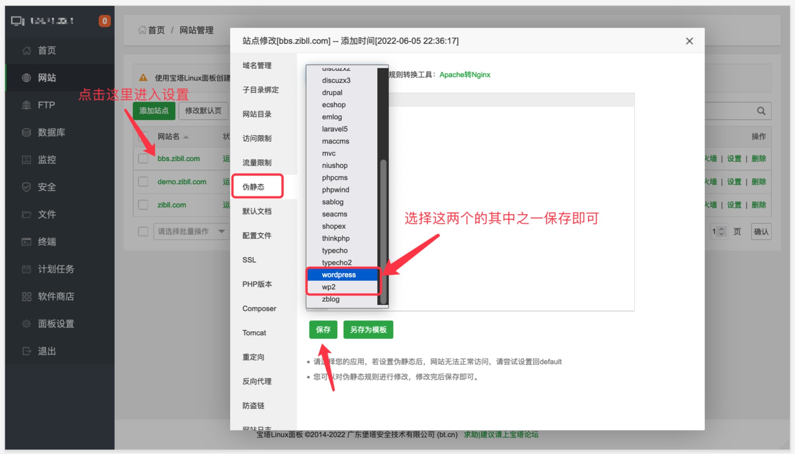Check the checkbox next to bbs.zibll.com

[x=143, y=158]
